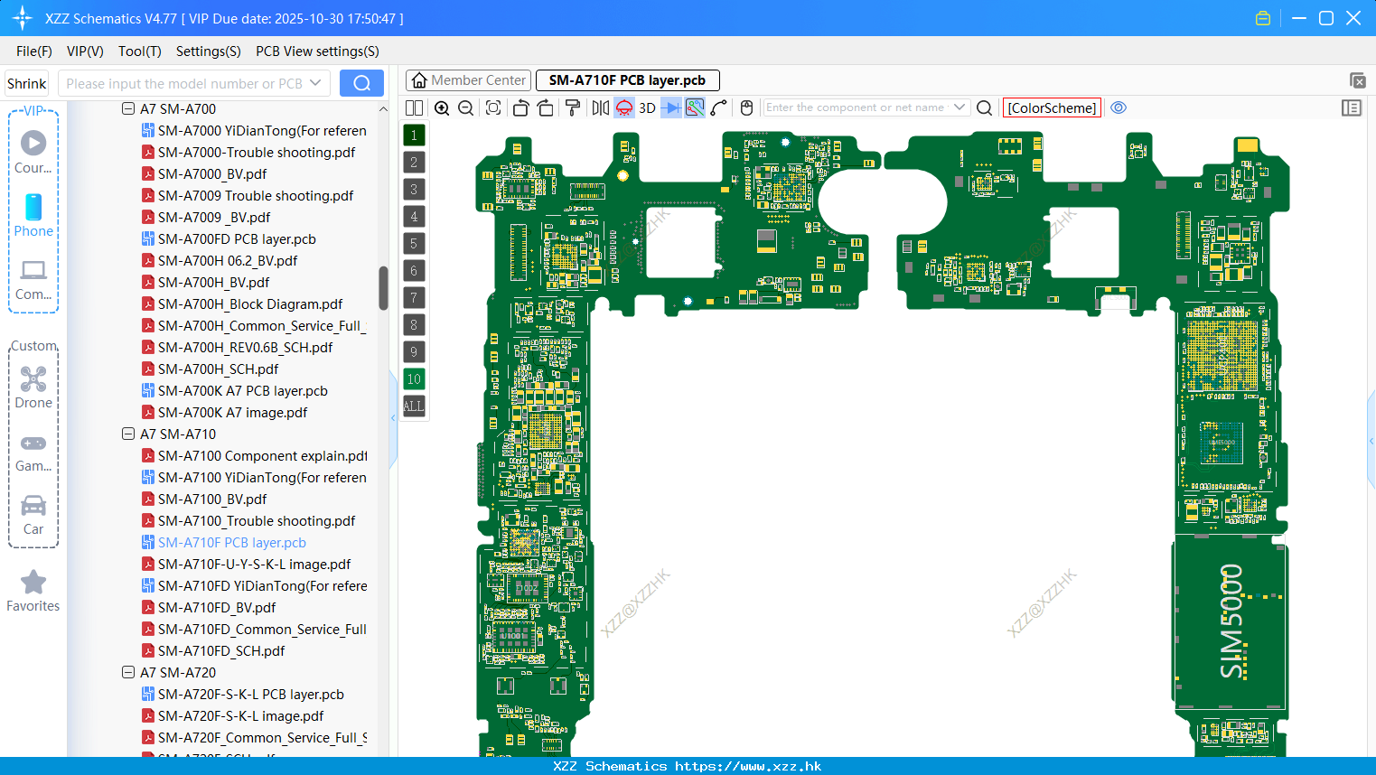Open XZZ website link in status bar
Viewport: 1376px width, 775px height.
(x=748, y=766)
